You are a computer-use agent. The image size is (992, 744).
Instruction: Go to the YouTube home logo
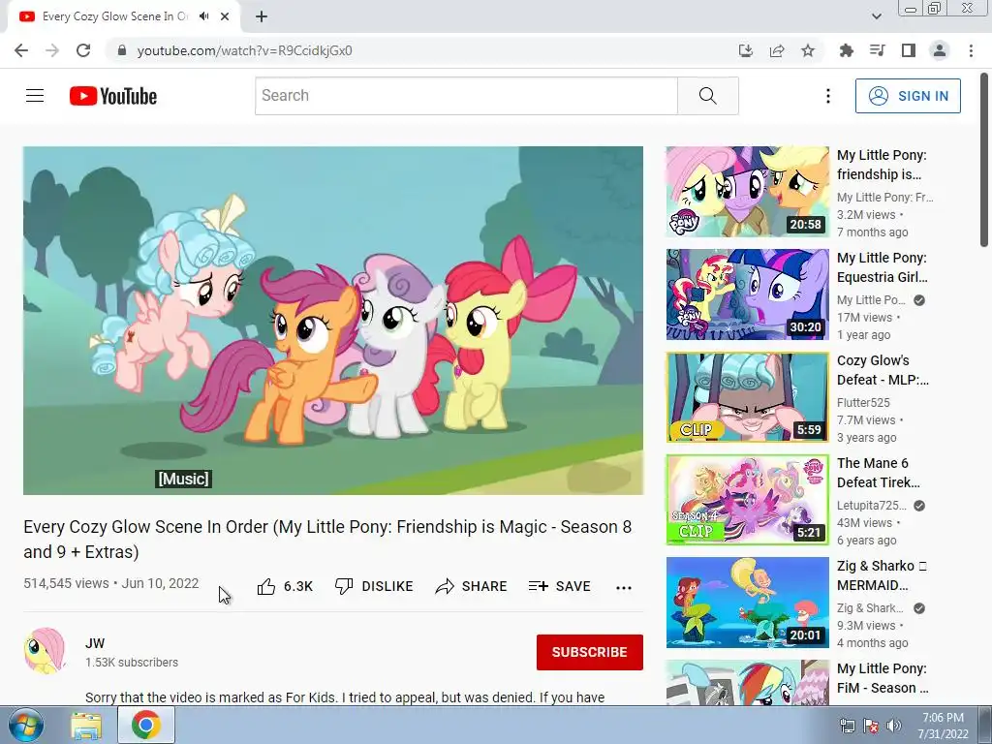tap(113, 96)
